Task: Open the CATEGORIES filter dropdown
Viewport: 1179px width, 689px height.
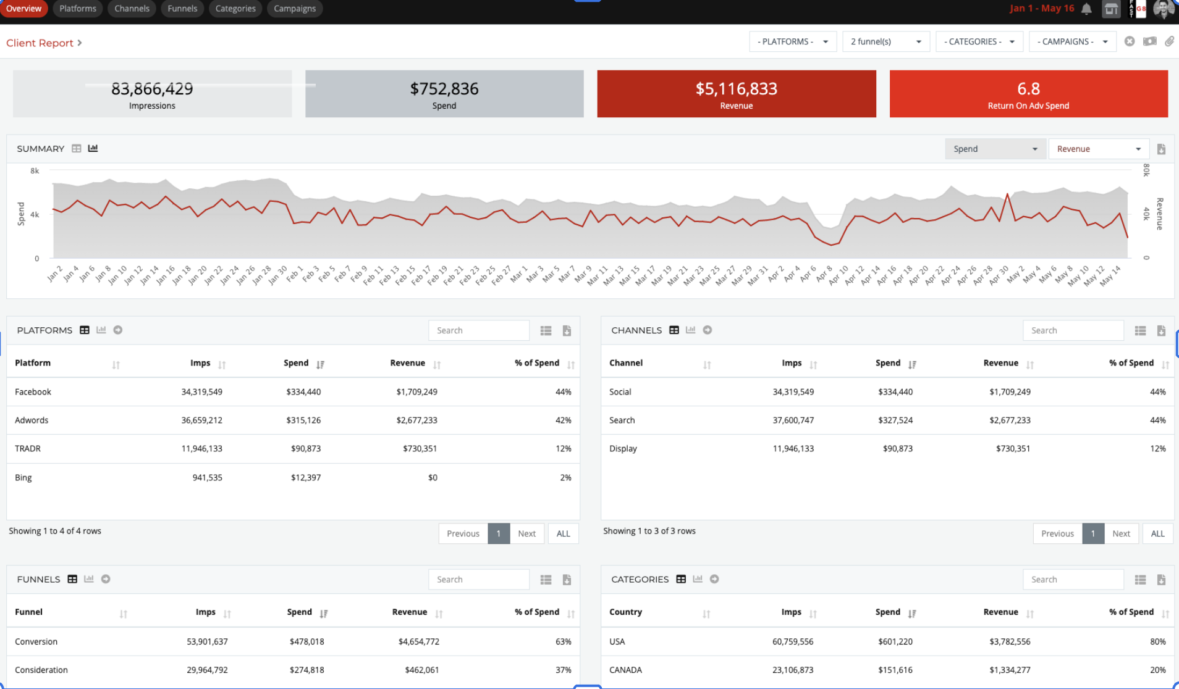Action: click(979, 41)
